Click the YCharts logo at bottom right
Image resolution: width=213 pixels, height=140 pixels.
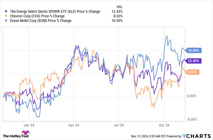(x=196, y=135)
